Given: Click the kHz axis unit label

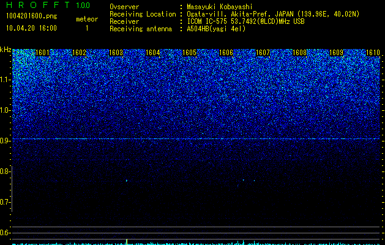Looking at the screenshot, I should tap(6, 50).
